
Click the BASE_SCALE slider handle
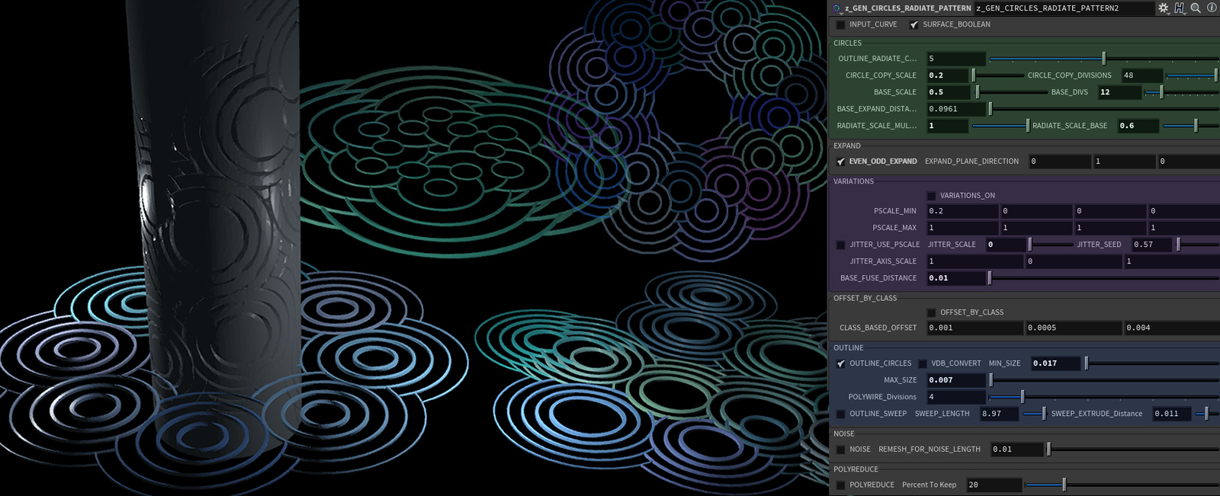coord(978,92)
